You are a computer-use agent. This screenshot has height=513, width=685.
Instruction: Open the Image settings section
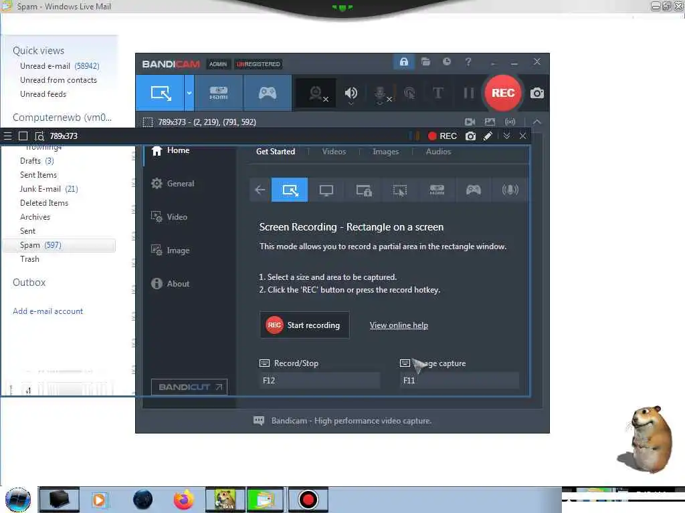171,250
